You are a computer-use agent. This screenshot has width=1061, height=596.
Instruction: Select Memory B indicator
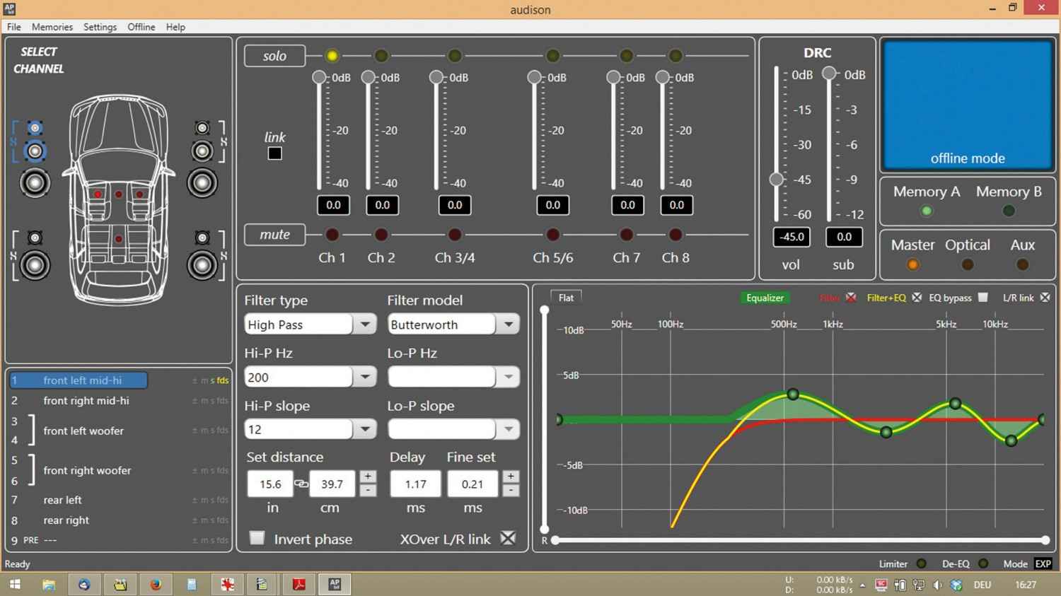tap(1009, 211)
